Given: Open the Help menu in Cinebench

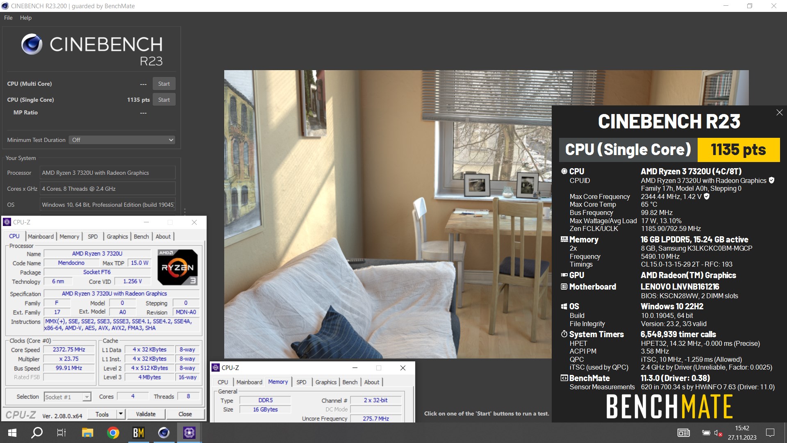Looking at the screenshot, I should [x=25, y=18].
